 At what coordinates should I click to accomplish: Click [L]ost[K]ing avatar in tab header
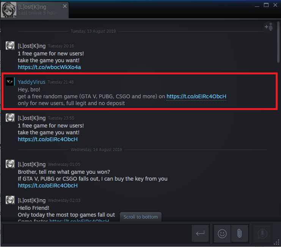pyautogui.click(x=9, y=10)
